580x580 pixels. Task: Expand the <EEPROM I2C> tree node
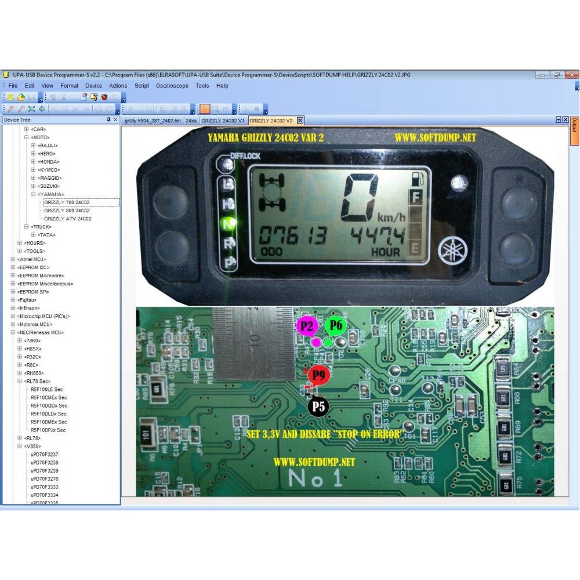click(13, 267)
